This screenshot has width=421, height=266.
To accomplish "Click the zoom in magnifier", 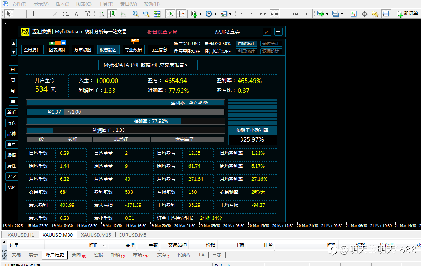I will pos(136,14).
